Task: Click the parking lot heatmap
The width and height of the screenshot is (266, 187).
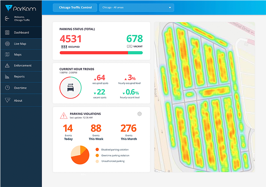Action: coord(204,97)
